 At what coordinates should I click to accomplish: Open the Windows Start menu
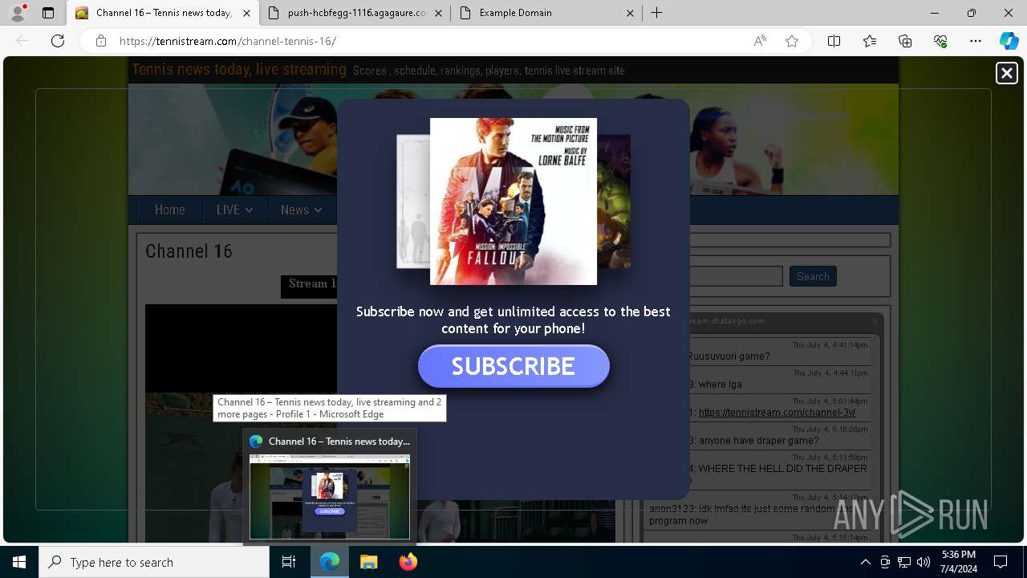(19, 562)
